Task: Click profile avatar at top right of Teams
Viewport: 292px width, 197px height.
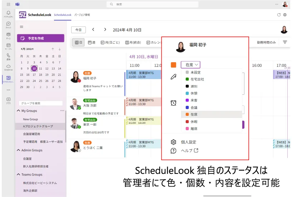Action: (285, 4)
